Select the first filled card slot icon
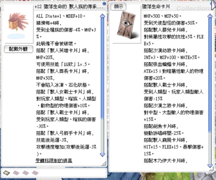The height and width of the screenshot is (180, 216). pos(8,172)
